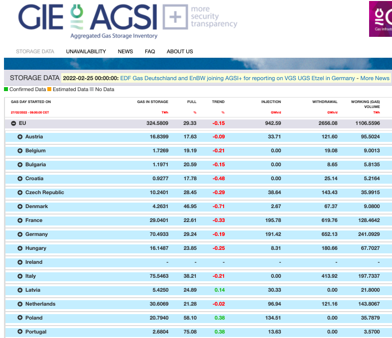This screenshot has height=338, width=392.
Task: Click the Working (Gas) Volume header
Action: point(365,104)
